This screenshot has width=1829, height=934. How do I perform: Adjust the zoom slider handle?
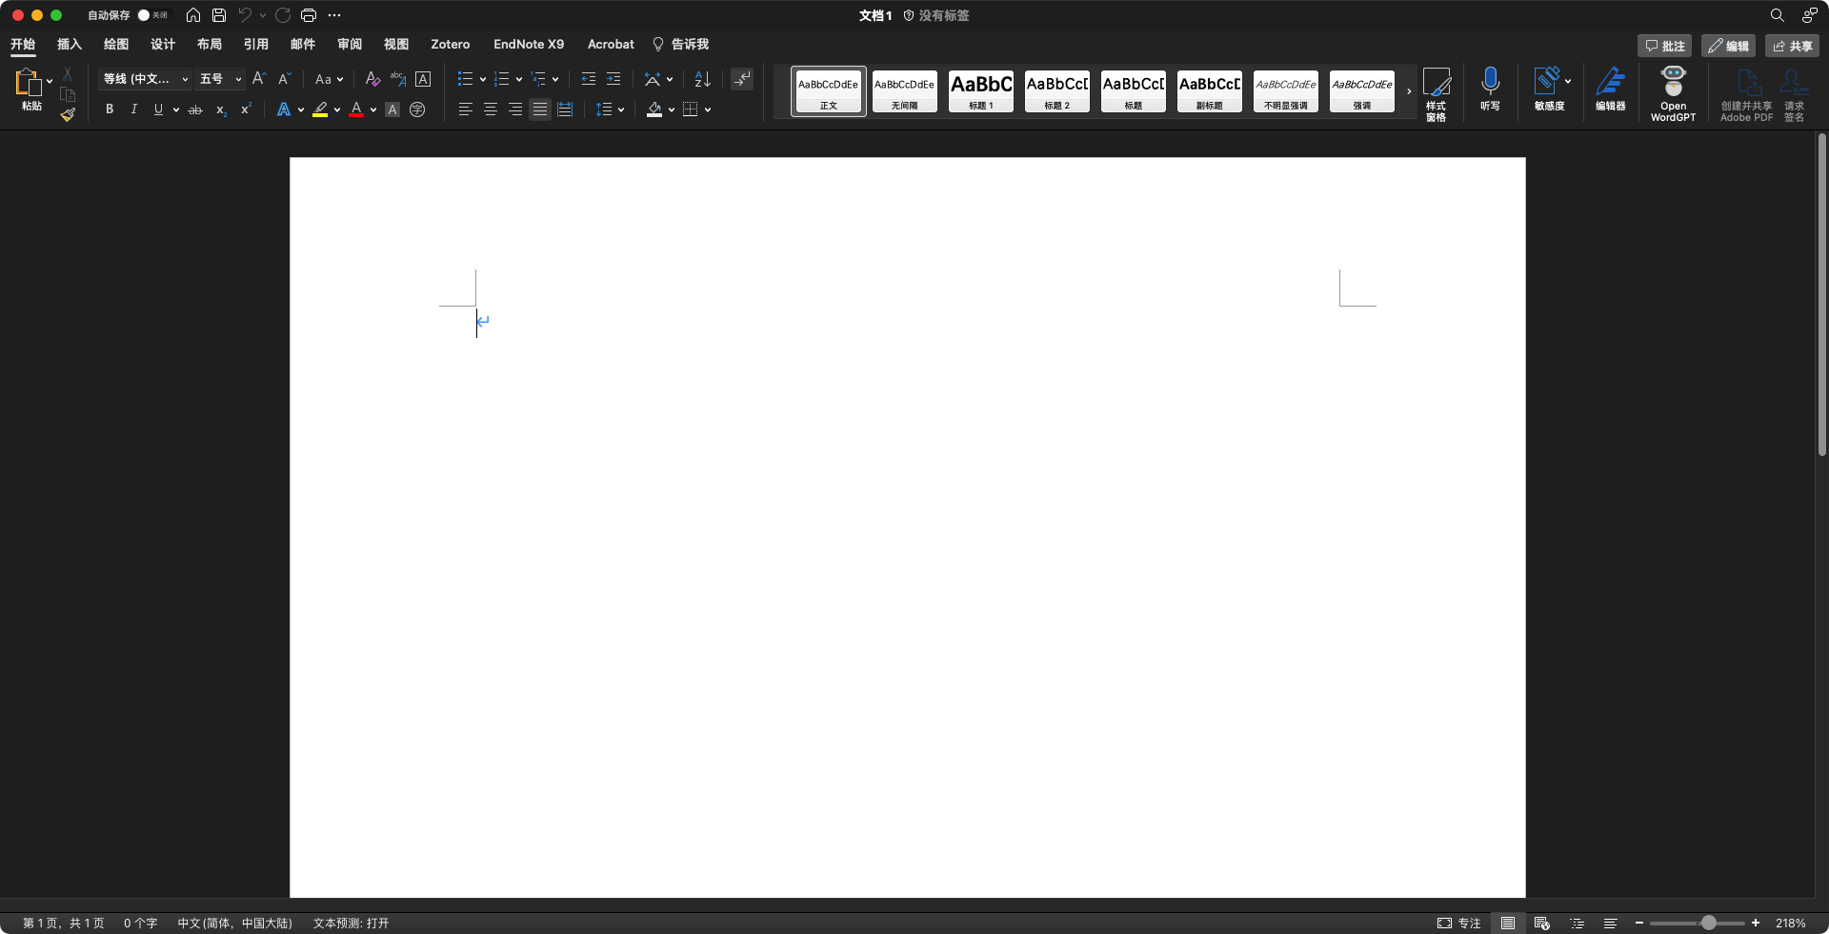(1709, 924)
